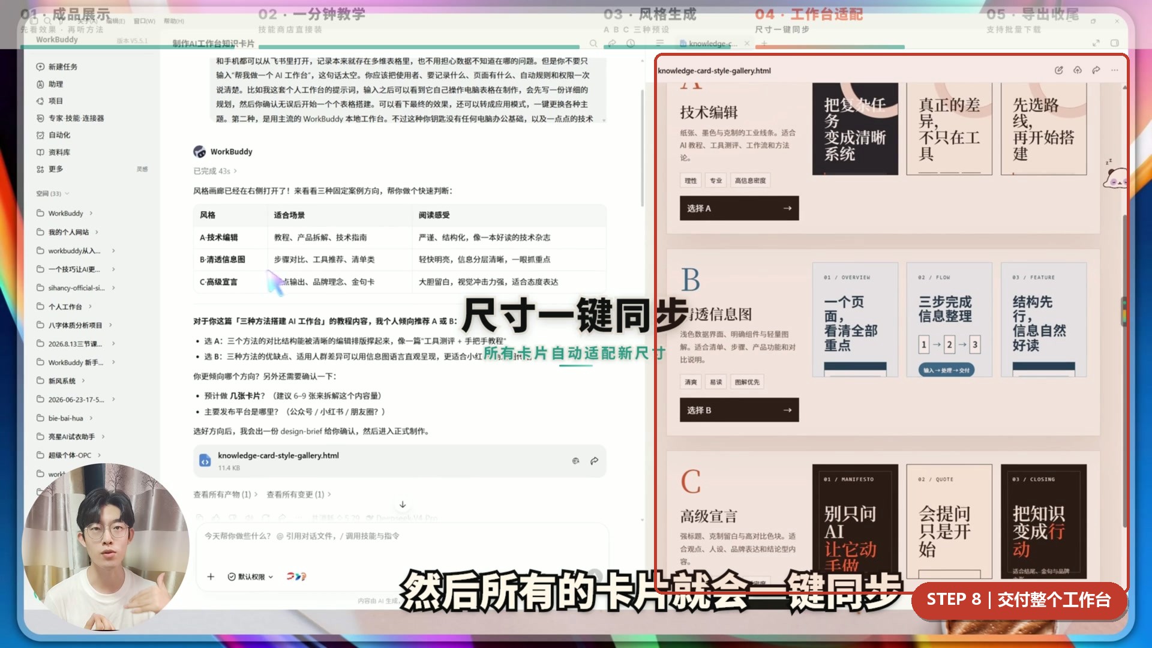Click the plus attach icon in chat input

[211, 577]
